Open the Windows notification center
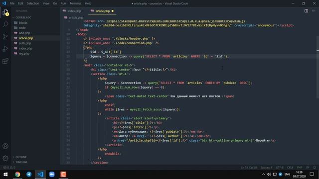Screen dimensions: 319x179 [x=312, y=175]
